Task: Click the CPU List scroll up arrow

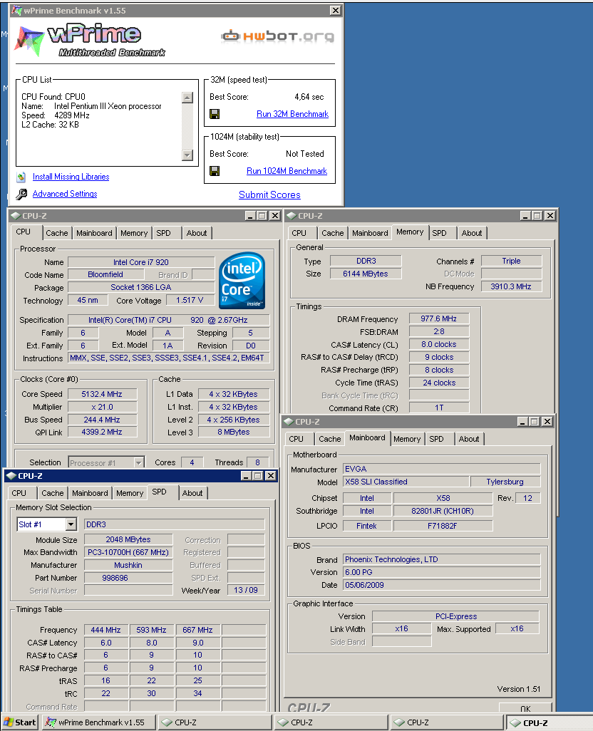Action: coord(187,98)
